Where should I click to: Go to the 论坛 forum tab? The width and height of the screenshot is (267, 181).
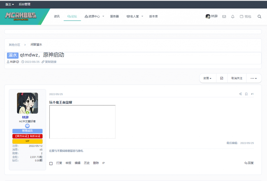click(72, 16)
